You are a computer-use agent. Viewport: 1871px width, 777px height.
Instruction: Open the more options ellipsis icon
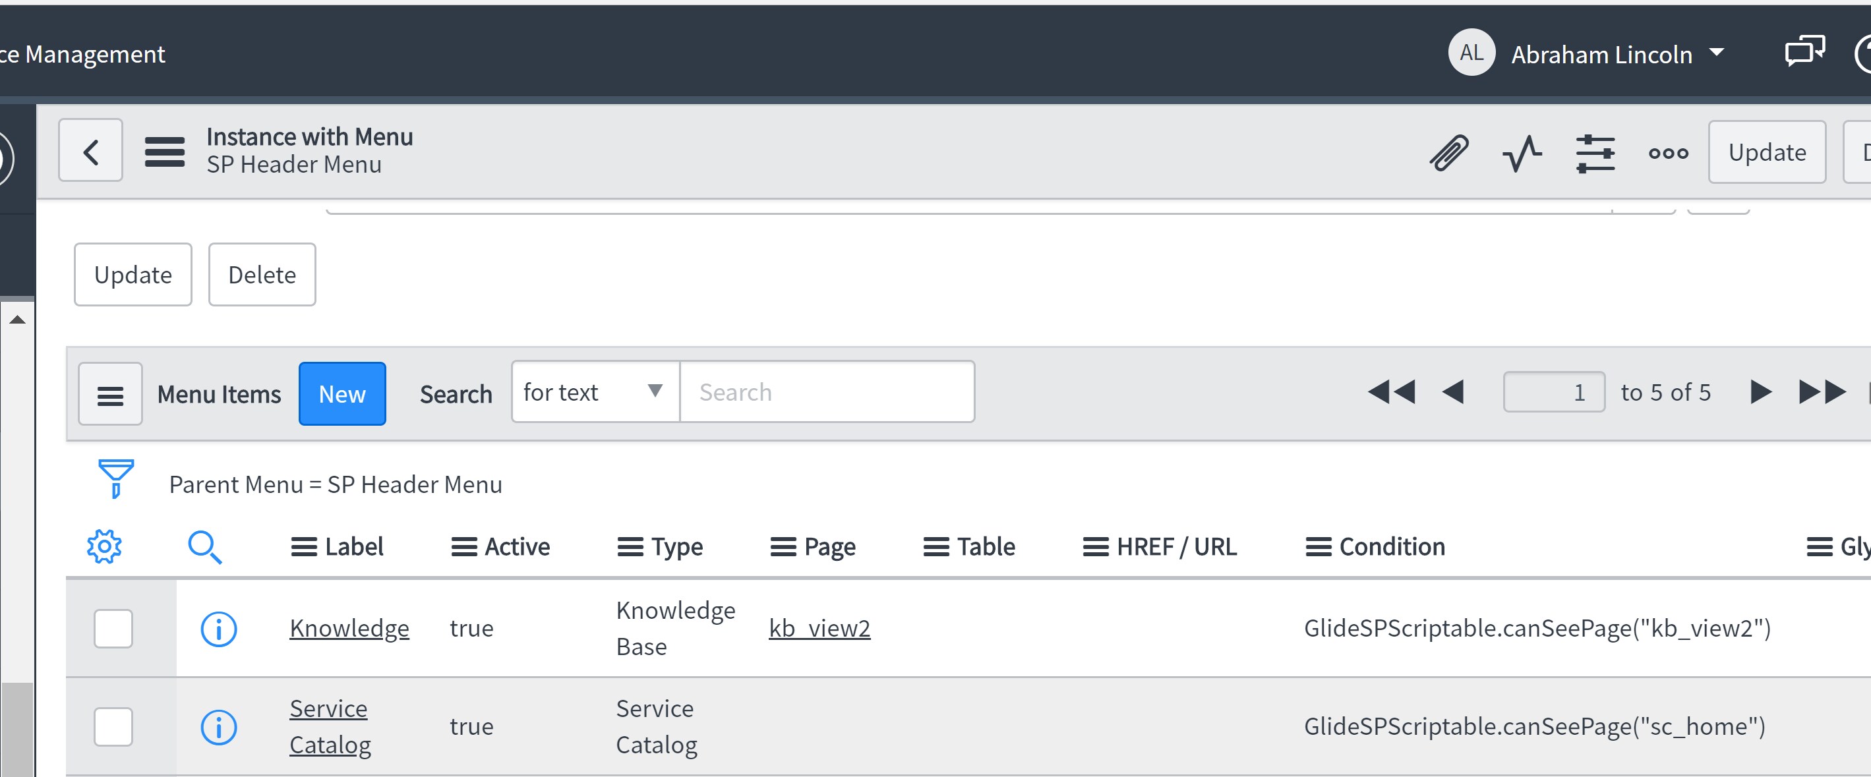(1669, 153)
